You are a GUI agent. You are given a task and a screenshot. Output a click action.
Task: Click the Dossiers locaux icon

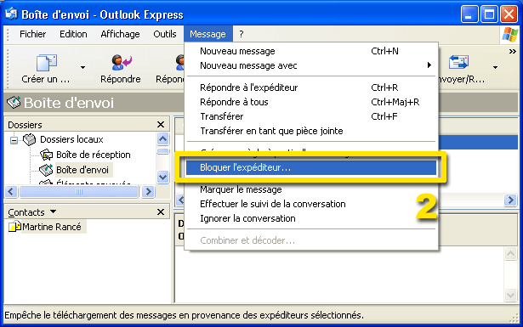tap(30, 139)
